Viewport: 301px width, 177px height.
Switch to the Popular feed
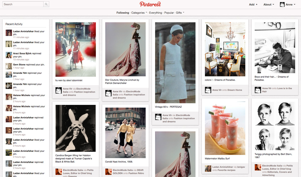coord(169,13)
